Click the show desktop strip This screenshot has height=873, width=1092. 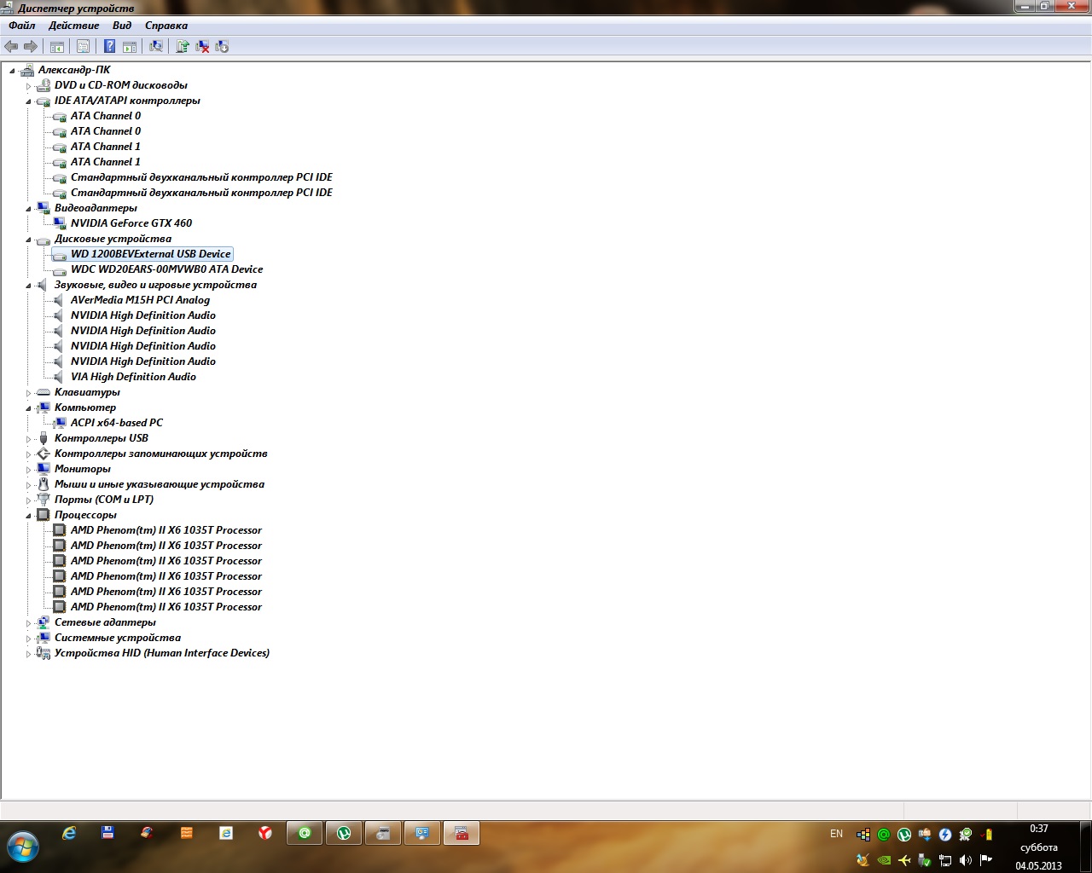pos(1087,847)
